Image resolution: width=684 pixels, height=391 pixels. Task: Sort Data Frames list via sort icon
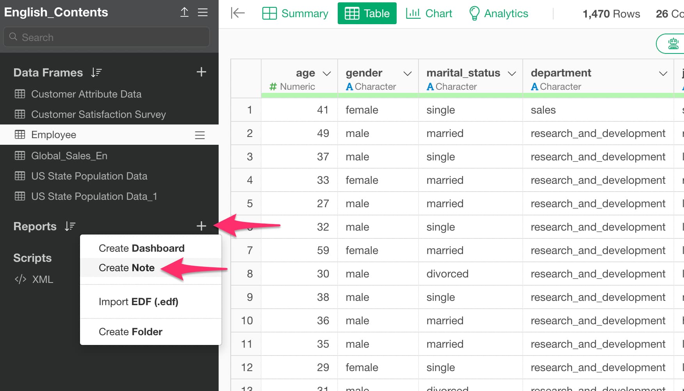click(x=96, y=73)
